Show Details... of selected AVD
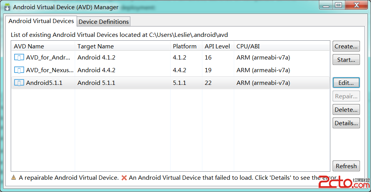Viewport: 371px width, 192px height. point(346,123)
